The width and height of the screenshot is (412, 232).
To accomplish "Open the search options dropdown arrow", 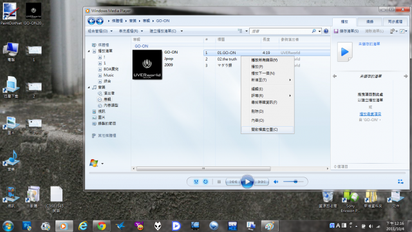I will click(319, 31).
